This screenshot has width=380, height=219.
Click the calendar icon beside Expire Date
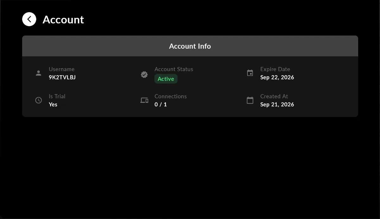tap(250, 73)
